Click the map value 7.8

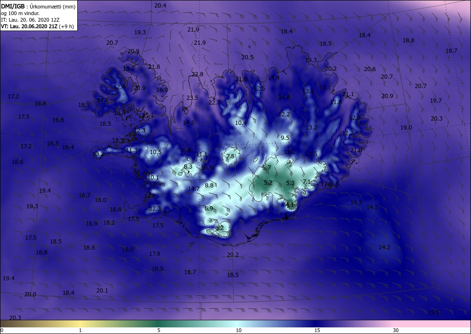(230, 156)
